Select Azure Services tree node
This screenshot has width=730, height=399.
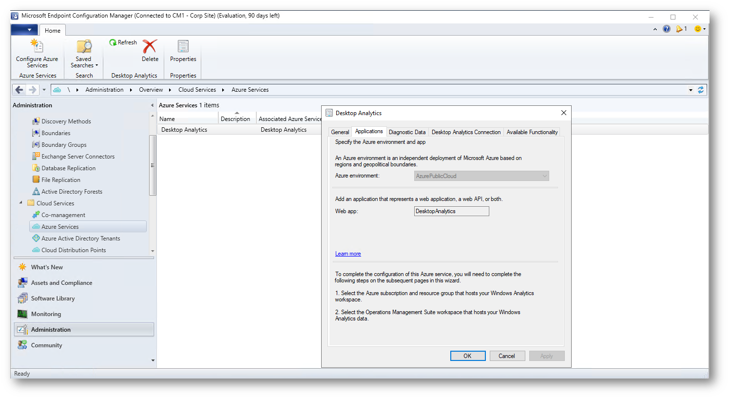(88, 227)
